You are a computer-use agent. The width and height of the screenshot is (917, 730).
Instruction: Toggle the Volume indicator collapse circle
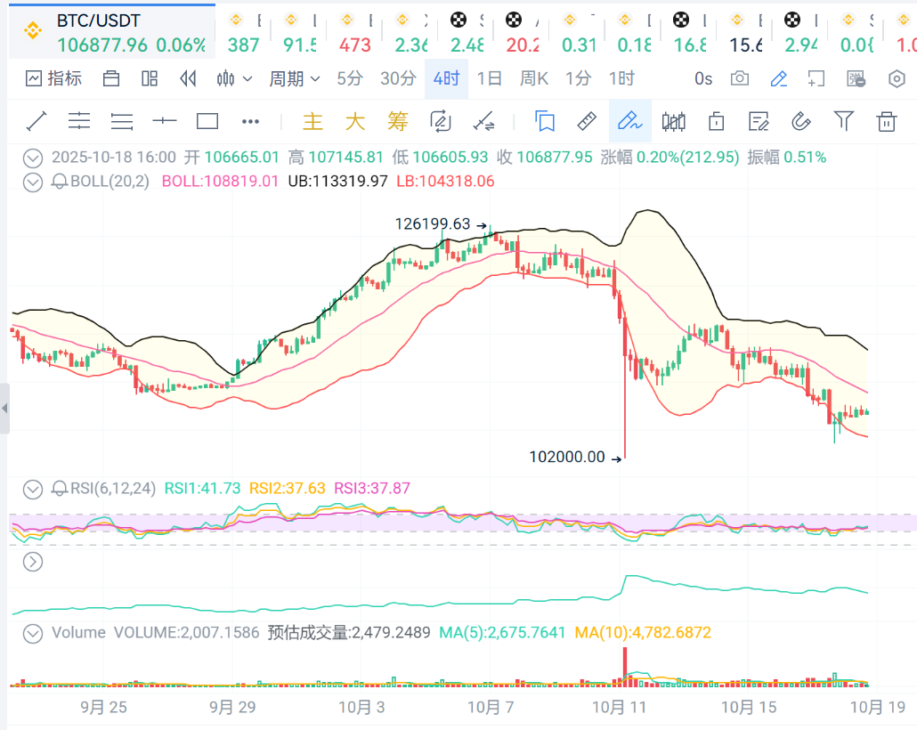click(x=33, y=633)
